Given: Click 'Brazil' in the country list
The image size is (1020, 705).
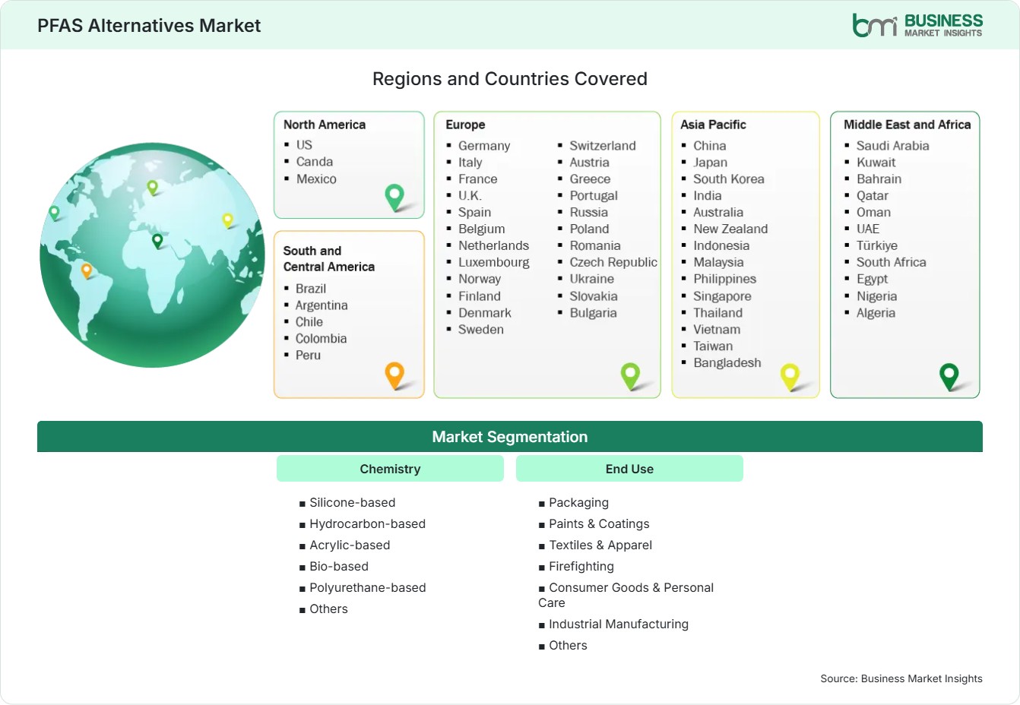Looking at the screenshot, I should point(311,289).
